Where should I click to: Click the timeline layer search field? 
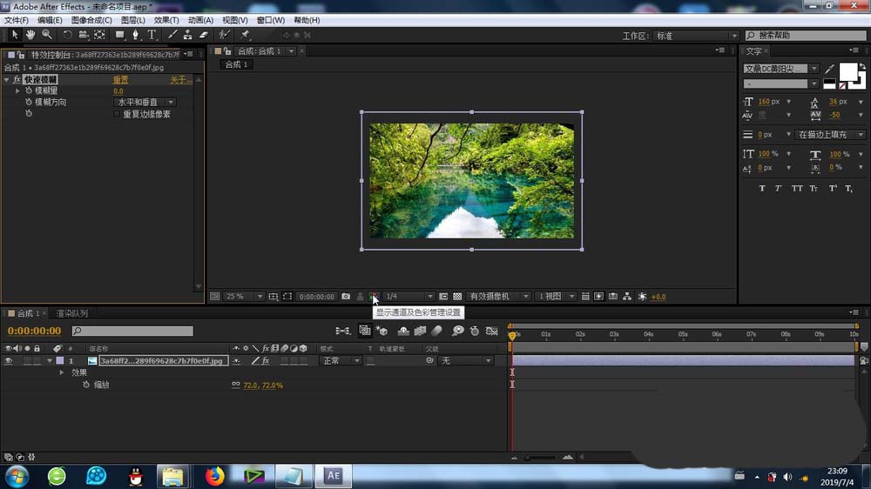133,332
